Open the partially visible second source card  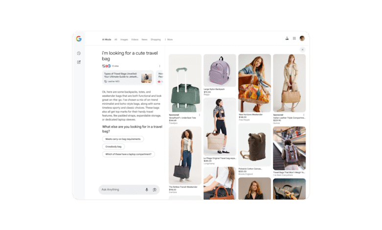[x=160, y=78]
